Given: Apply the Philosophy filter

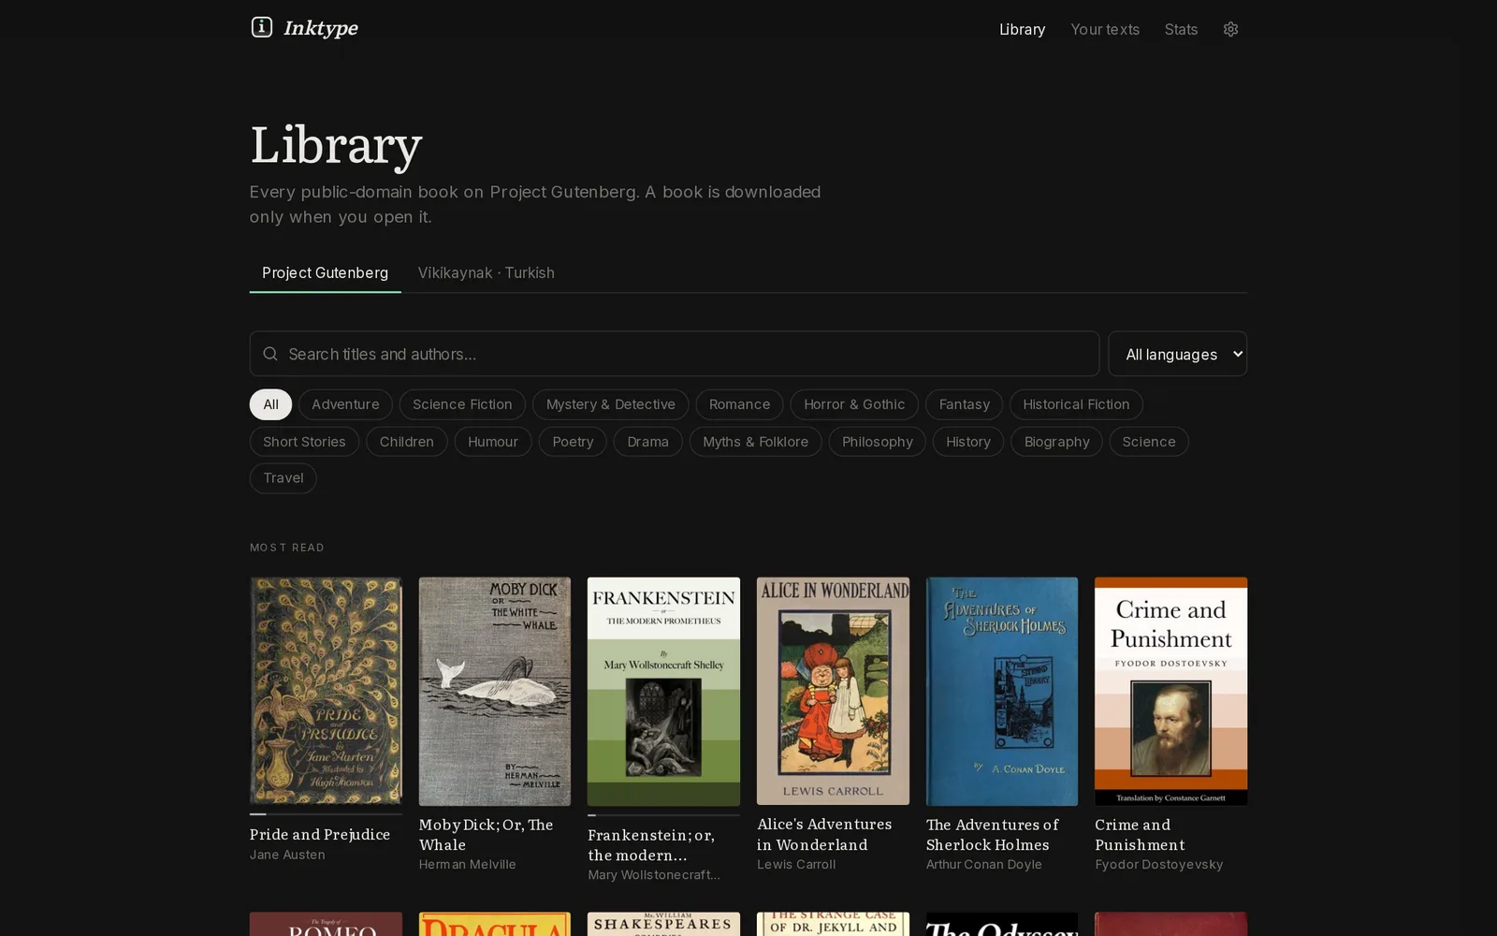Looking at the screenshot, I should point(877,442).
